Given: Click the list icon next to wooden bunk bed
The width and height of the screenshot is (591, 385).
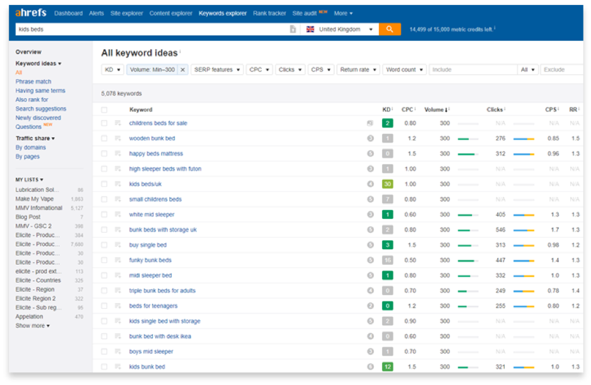Looking at the screenshot, I should click(x=118, y=138).
